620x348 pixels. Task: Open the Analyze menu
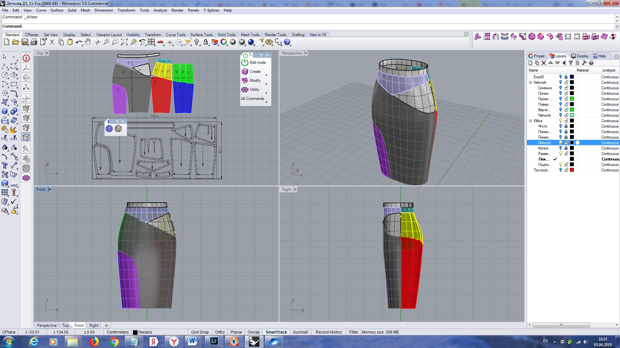(x=160, y=10)
